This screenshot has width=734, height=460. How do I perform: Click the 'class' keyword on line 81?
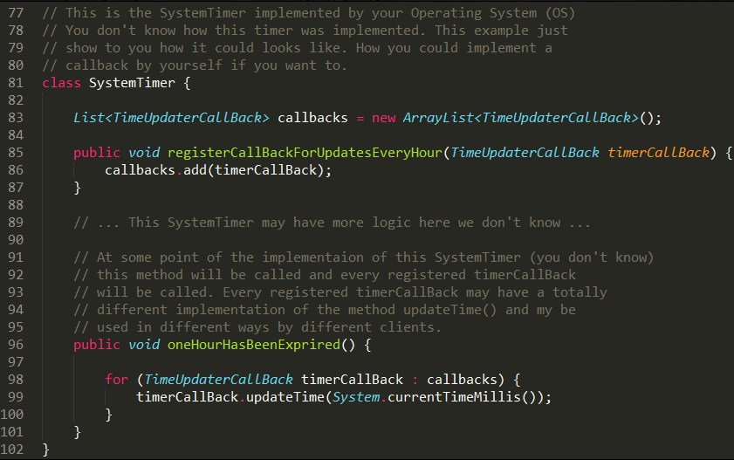(x=61, y=83)
